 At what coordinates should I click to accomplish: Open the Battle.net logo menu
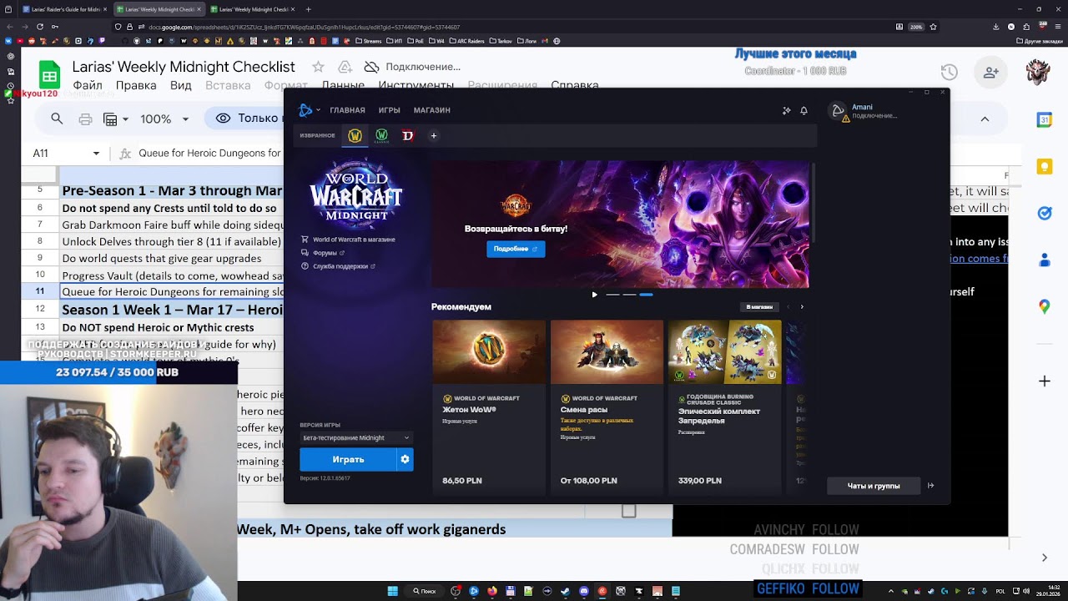click(x=306, y=110)
